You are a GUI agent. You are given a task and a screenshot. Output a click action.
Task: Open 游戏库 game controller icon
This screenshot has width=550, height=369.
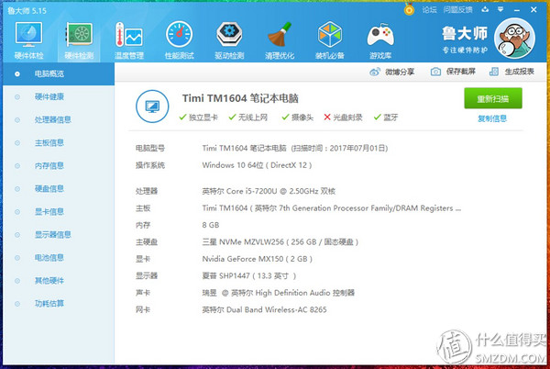pyautogui.click(x=380, y=35)
